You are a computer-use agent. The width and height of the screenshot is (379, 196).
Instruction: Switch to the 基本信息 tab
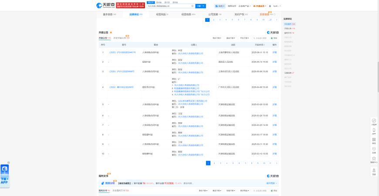(x=109, y=14)
